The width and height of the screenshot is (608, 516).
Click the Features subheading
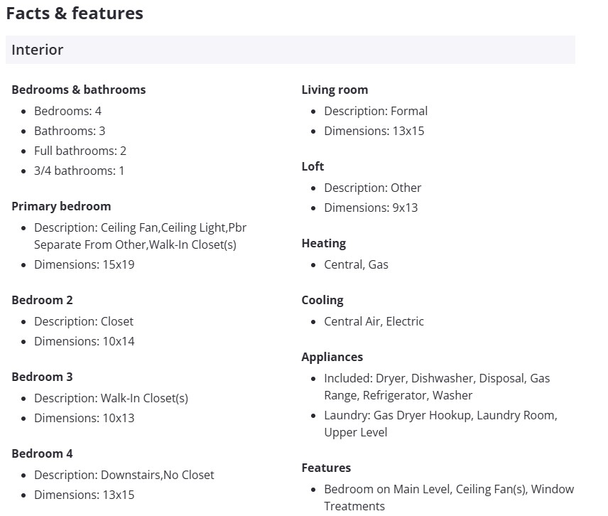click(x=326, y=468)
